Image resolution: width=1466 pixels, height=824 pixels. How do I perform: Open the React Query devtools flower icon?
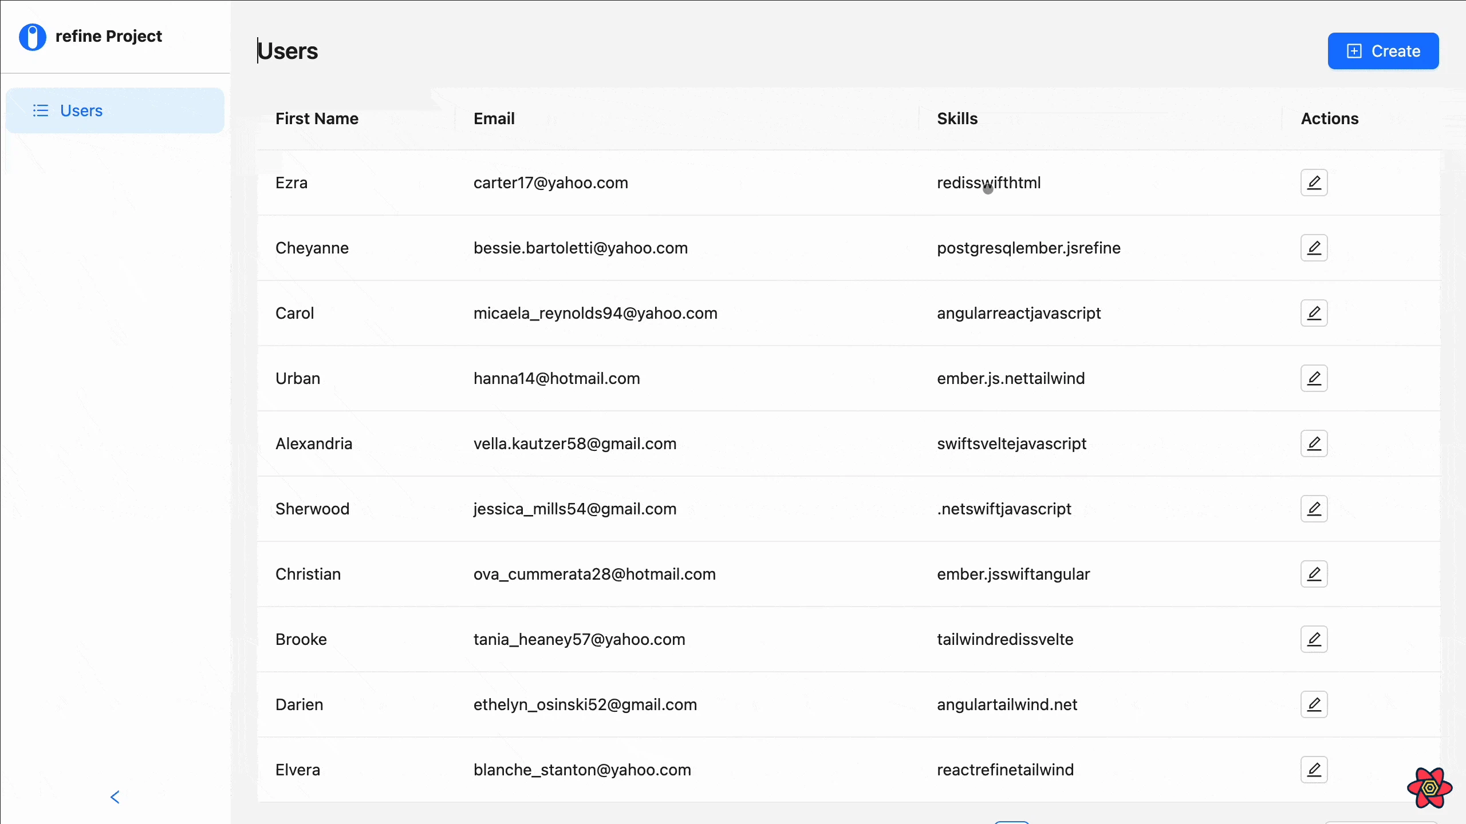coord(1429,788)
